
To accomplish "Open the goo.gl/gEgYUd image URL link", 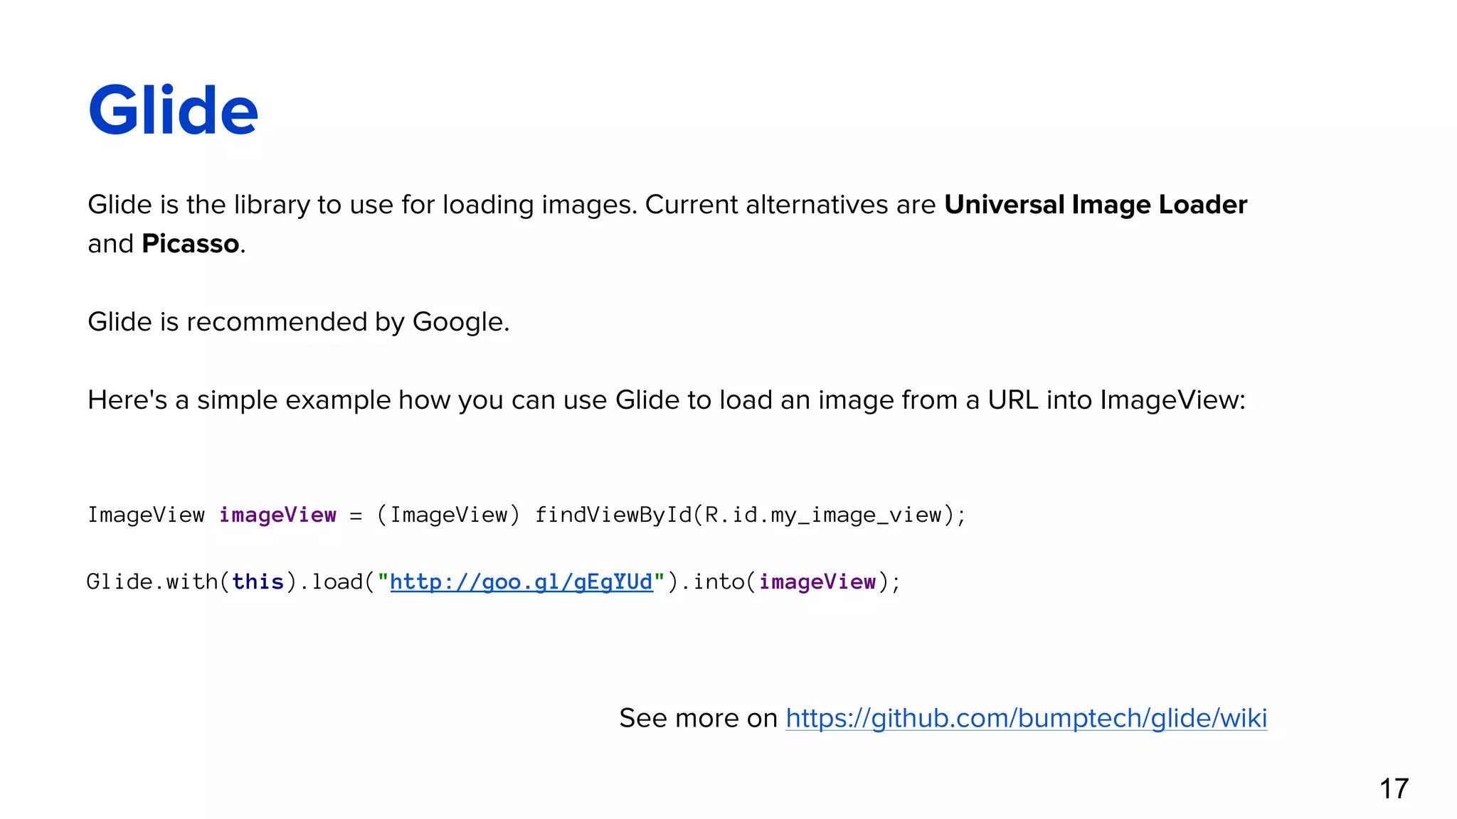I will click(x=521, y=582).
